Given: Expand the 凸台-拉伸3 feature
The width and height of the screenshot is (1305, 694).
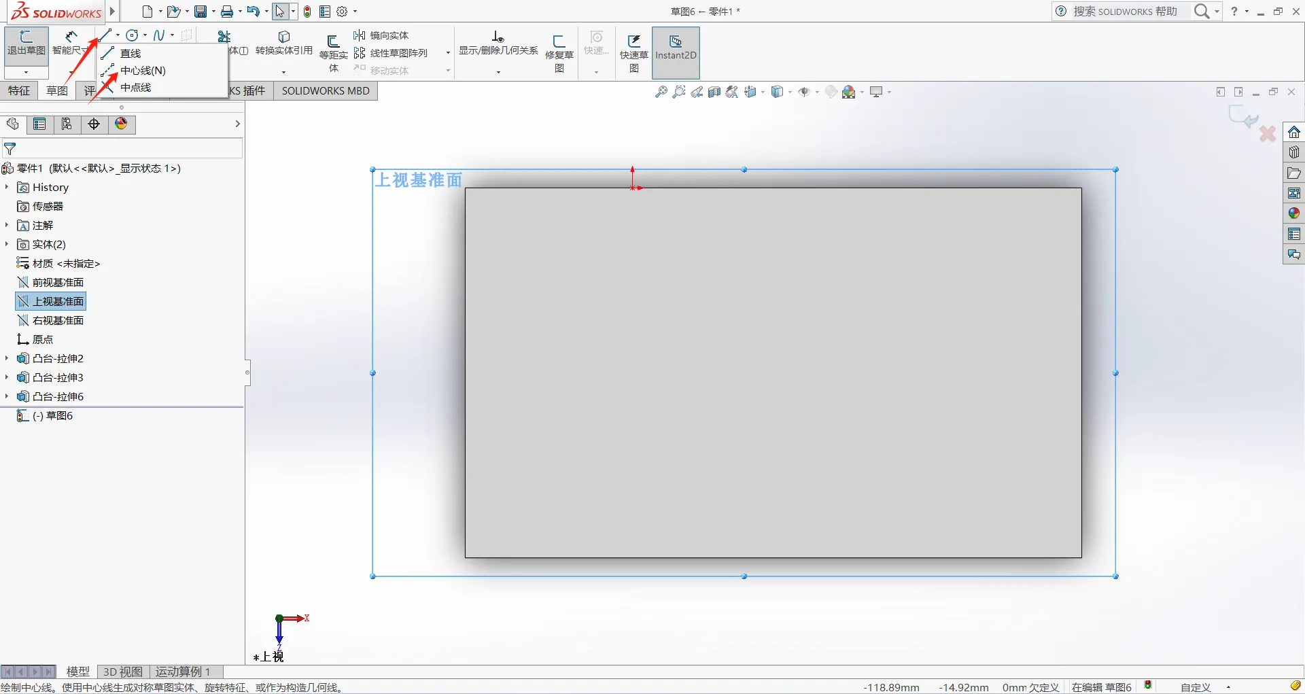Looking at the screenshot, I should [x=7, y=377].
